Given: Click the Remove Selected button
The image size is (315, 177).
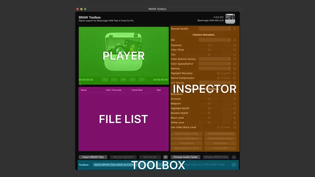Looking at the screenshot, I should point(123,157).
